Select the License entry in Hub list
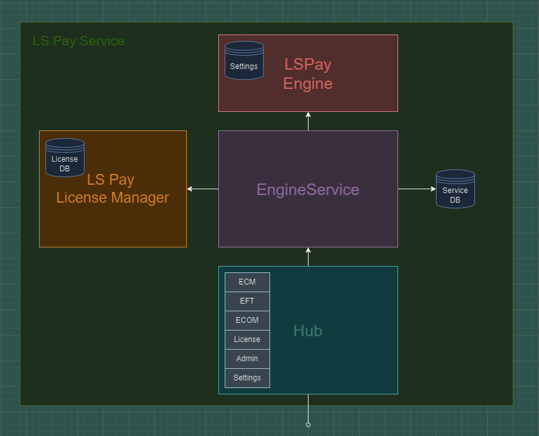 (247, 339)
